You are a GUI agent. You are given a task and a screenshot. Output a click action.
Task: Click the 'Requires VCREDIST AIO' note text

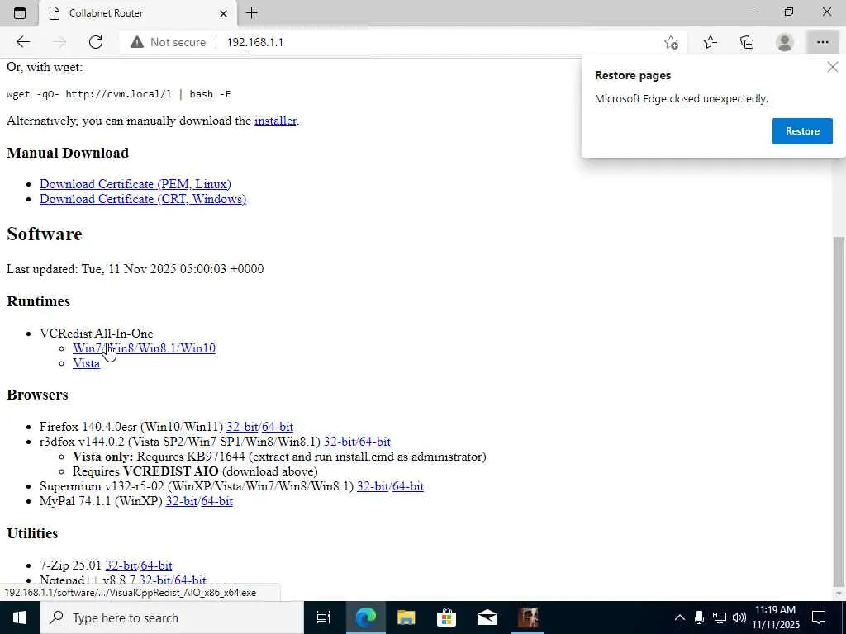point(195,471)
